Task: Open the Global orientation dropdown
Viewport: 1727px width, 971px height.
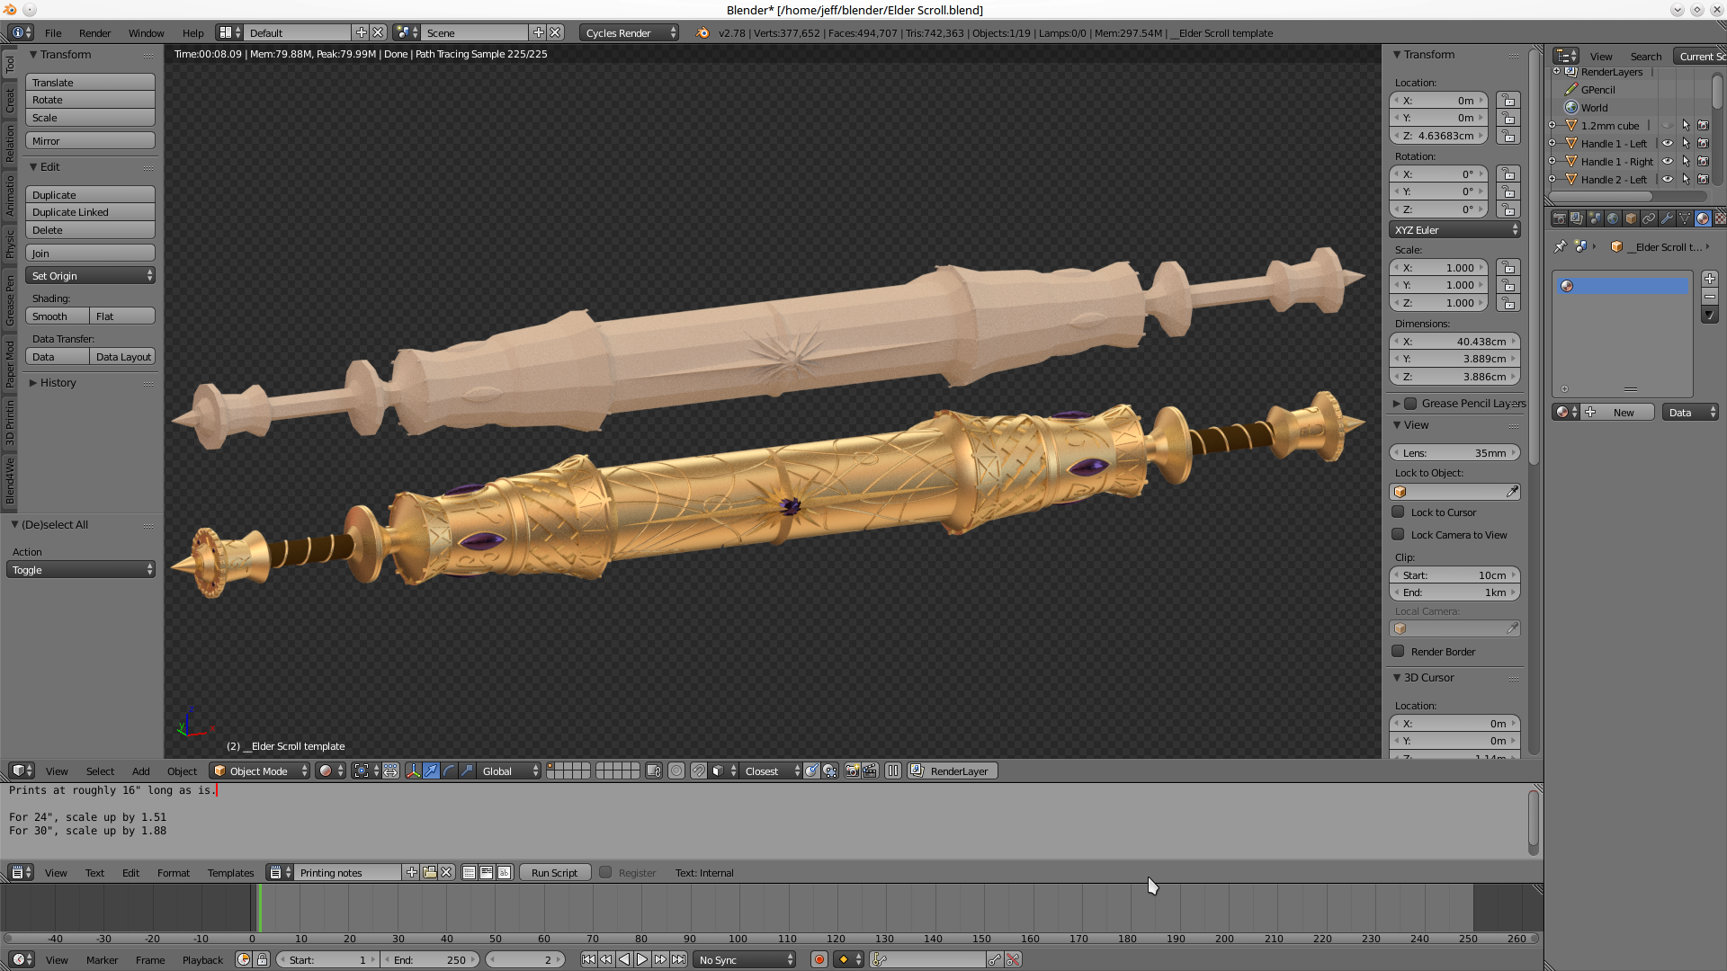Action: tap(510, 771)
